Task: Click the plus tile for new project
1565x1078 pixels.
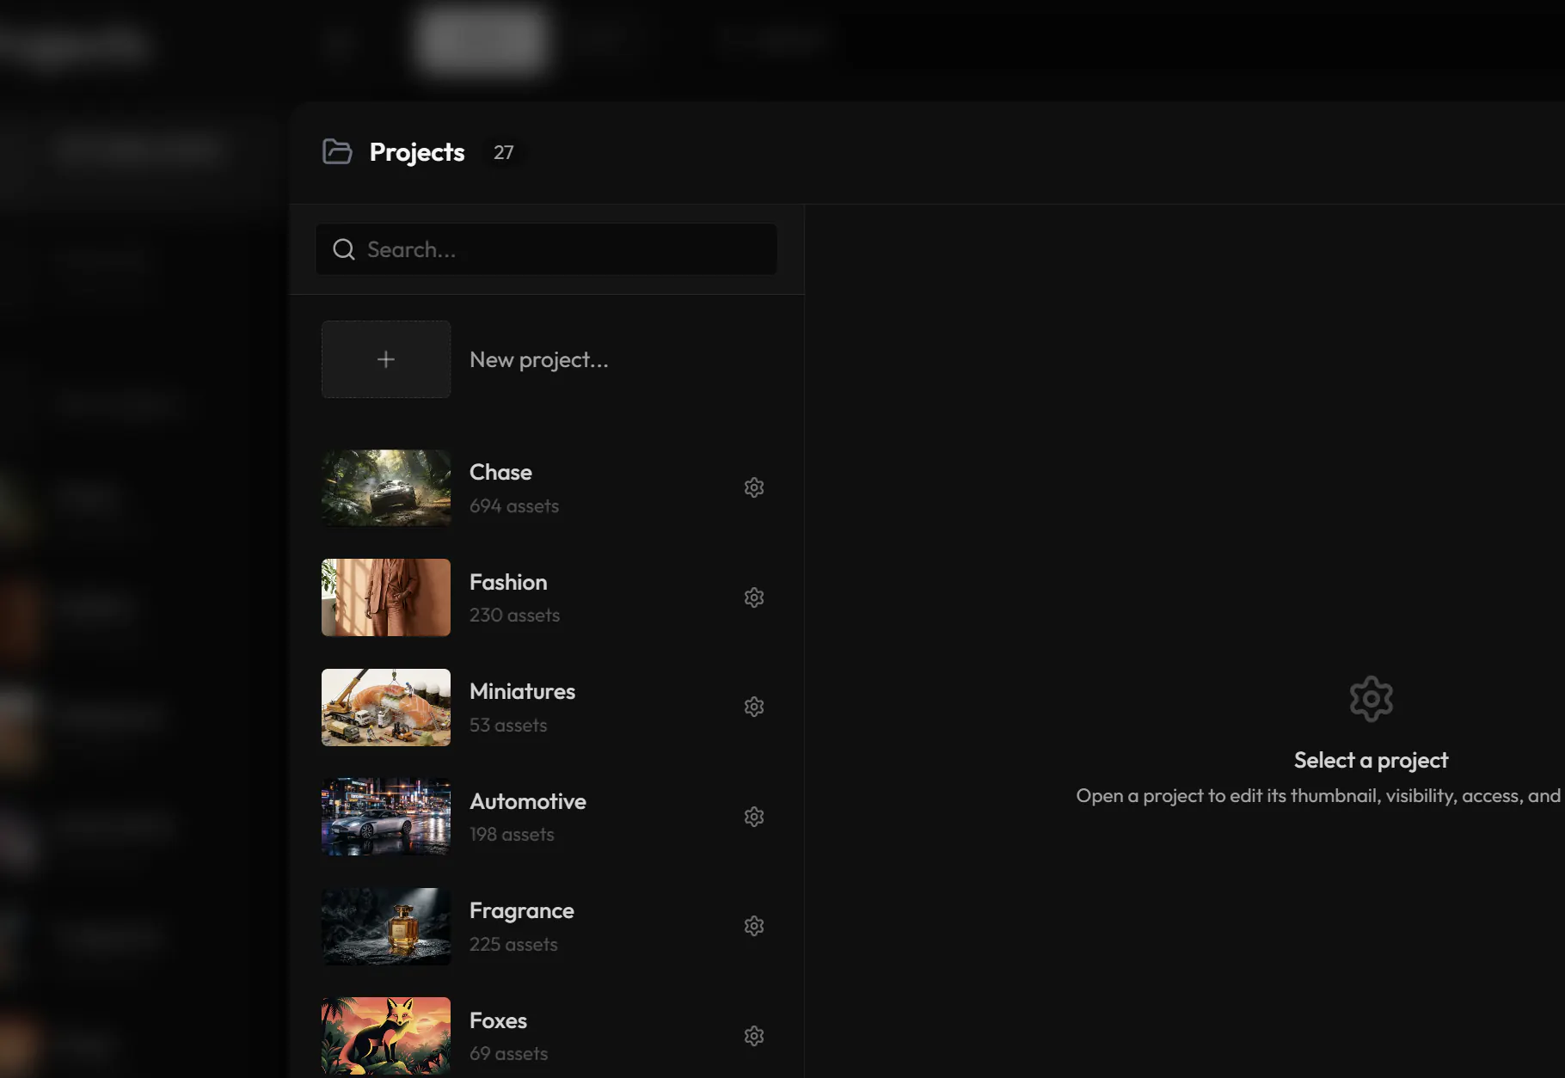Action: [x=386, y=359]
